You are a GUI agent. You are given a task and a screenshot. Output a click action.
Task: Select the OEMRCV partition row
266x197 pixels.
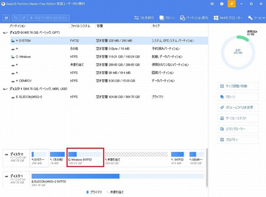tap(109, 81)
